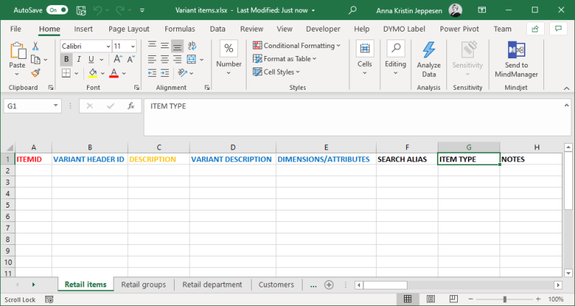The image size is (575, 306).
Task: Apply the yellow fill color
Action: 93,73
